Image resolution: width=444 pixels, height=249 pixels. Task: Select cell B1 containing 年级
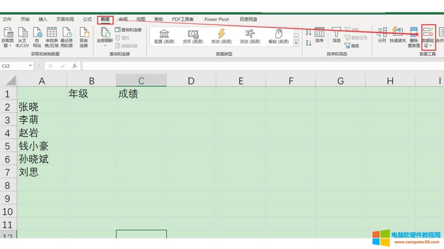(x=92, y=94)
